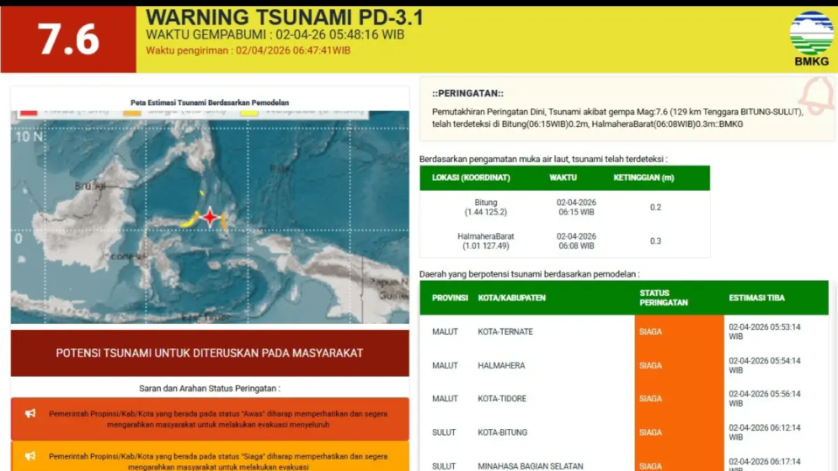Viewport: 838px width, 471px height.
Task: Click the STATUS PERINGATAN column header
Action: [x=663, y=298]
